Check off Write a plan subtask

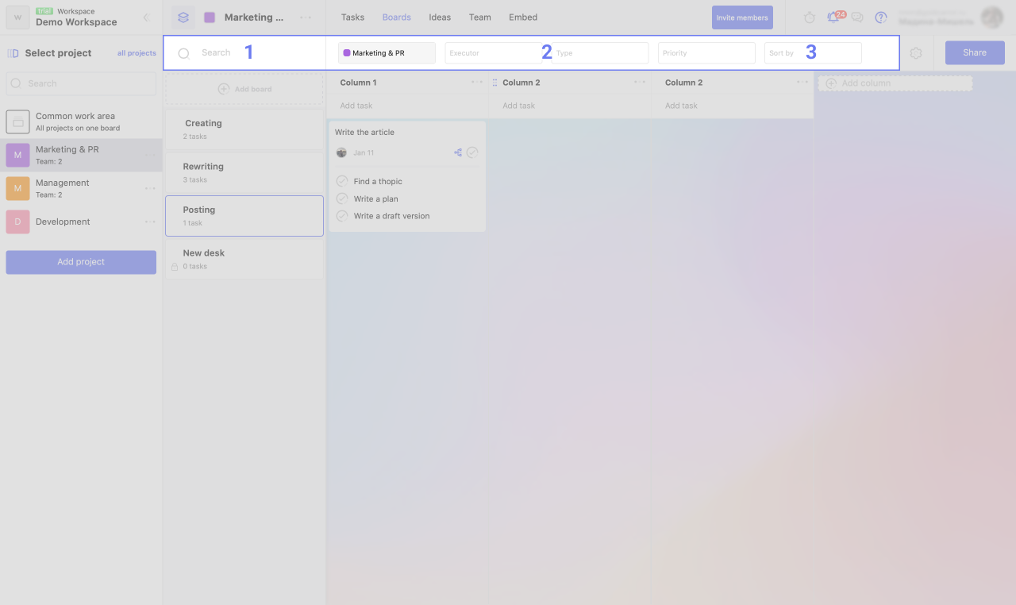[x=342, y=198]
